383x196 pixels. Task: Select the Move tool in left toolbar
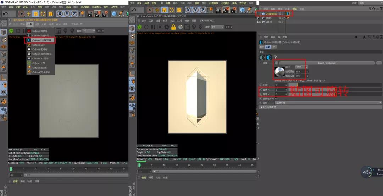click(29, 14)
